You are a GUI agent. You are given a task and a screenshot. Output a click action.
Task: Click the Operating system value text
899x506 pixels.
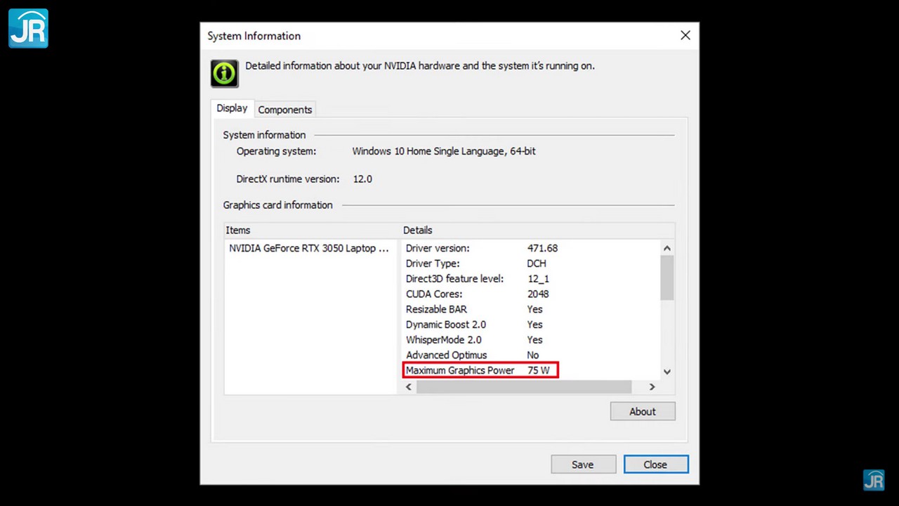444,151
